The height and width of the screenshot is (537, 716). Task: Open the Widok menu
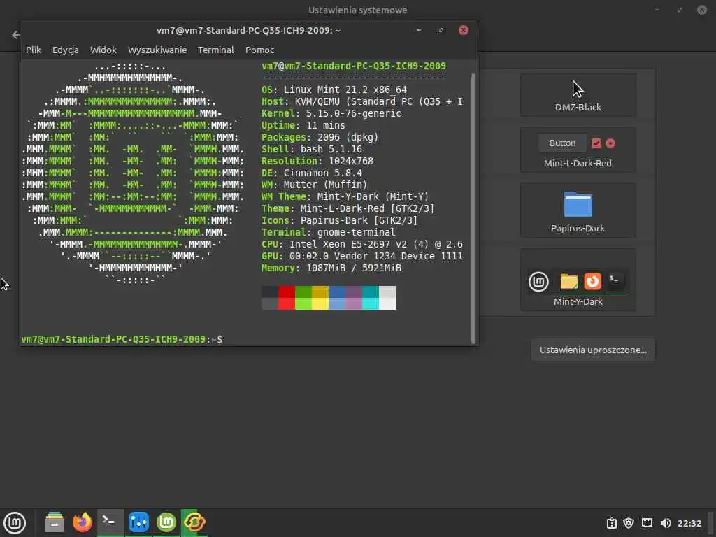(x=103, y=50)
